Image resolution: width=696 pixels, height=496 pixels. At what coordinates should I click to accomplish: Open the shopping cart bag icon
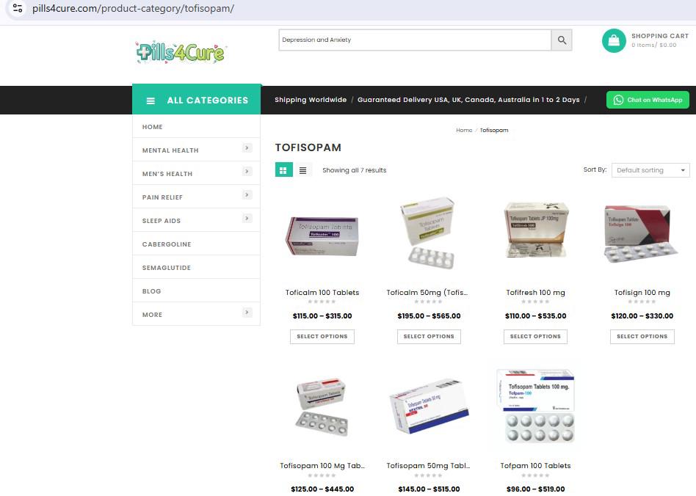click(x=614, y=40)
